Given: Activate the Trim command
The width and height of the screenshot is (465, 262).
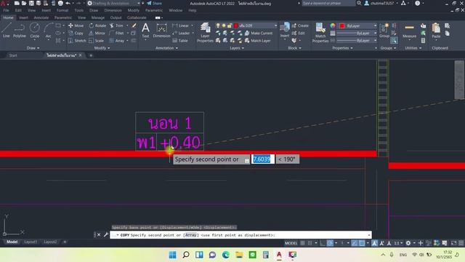Looking at the screenshot, I should click(x=116, y=25).
